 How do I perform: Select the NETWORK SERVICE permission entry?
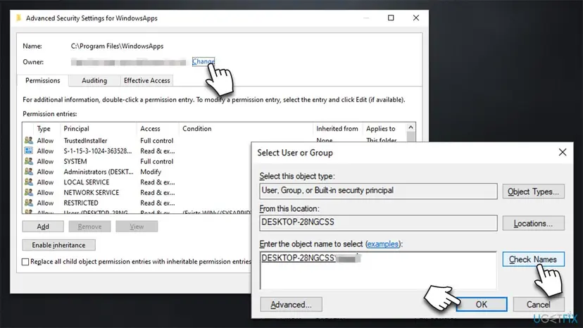click(137, 193)
